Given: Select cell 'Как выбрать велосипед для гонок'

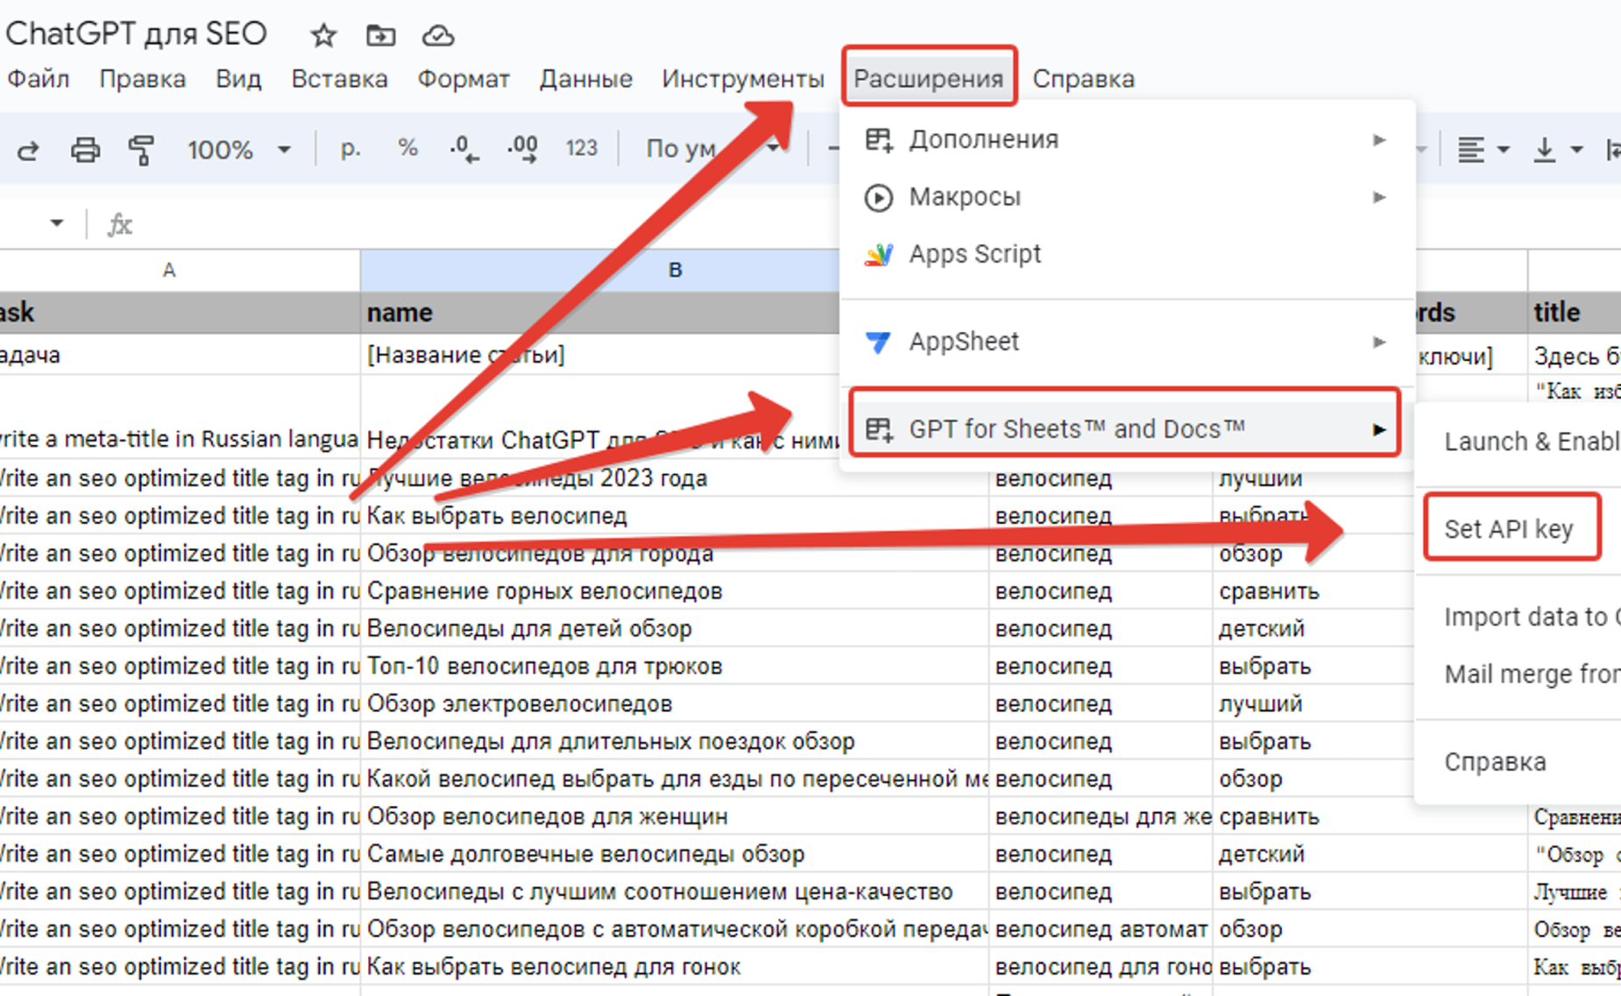Looking at the screenshot, I should coord(675,967).
